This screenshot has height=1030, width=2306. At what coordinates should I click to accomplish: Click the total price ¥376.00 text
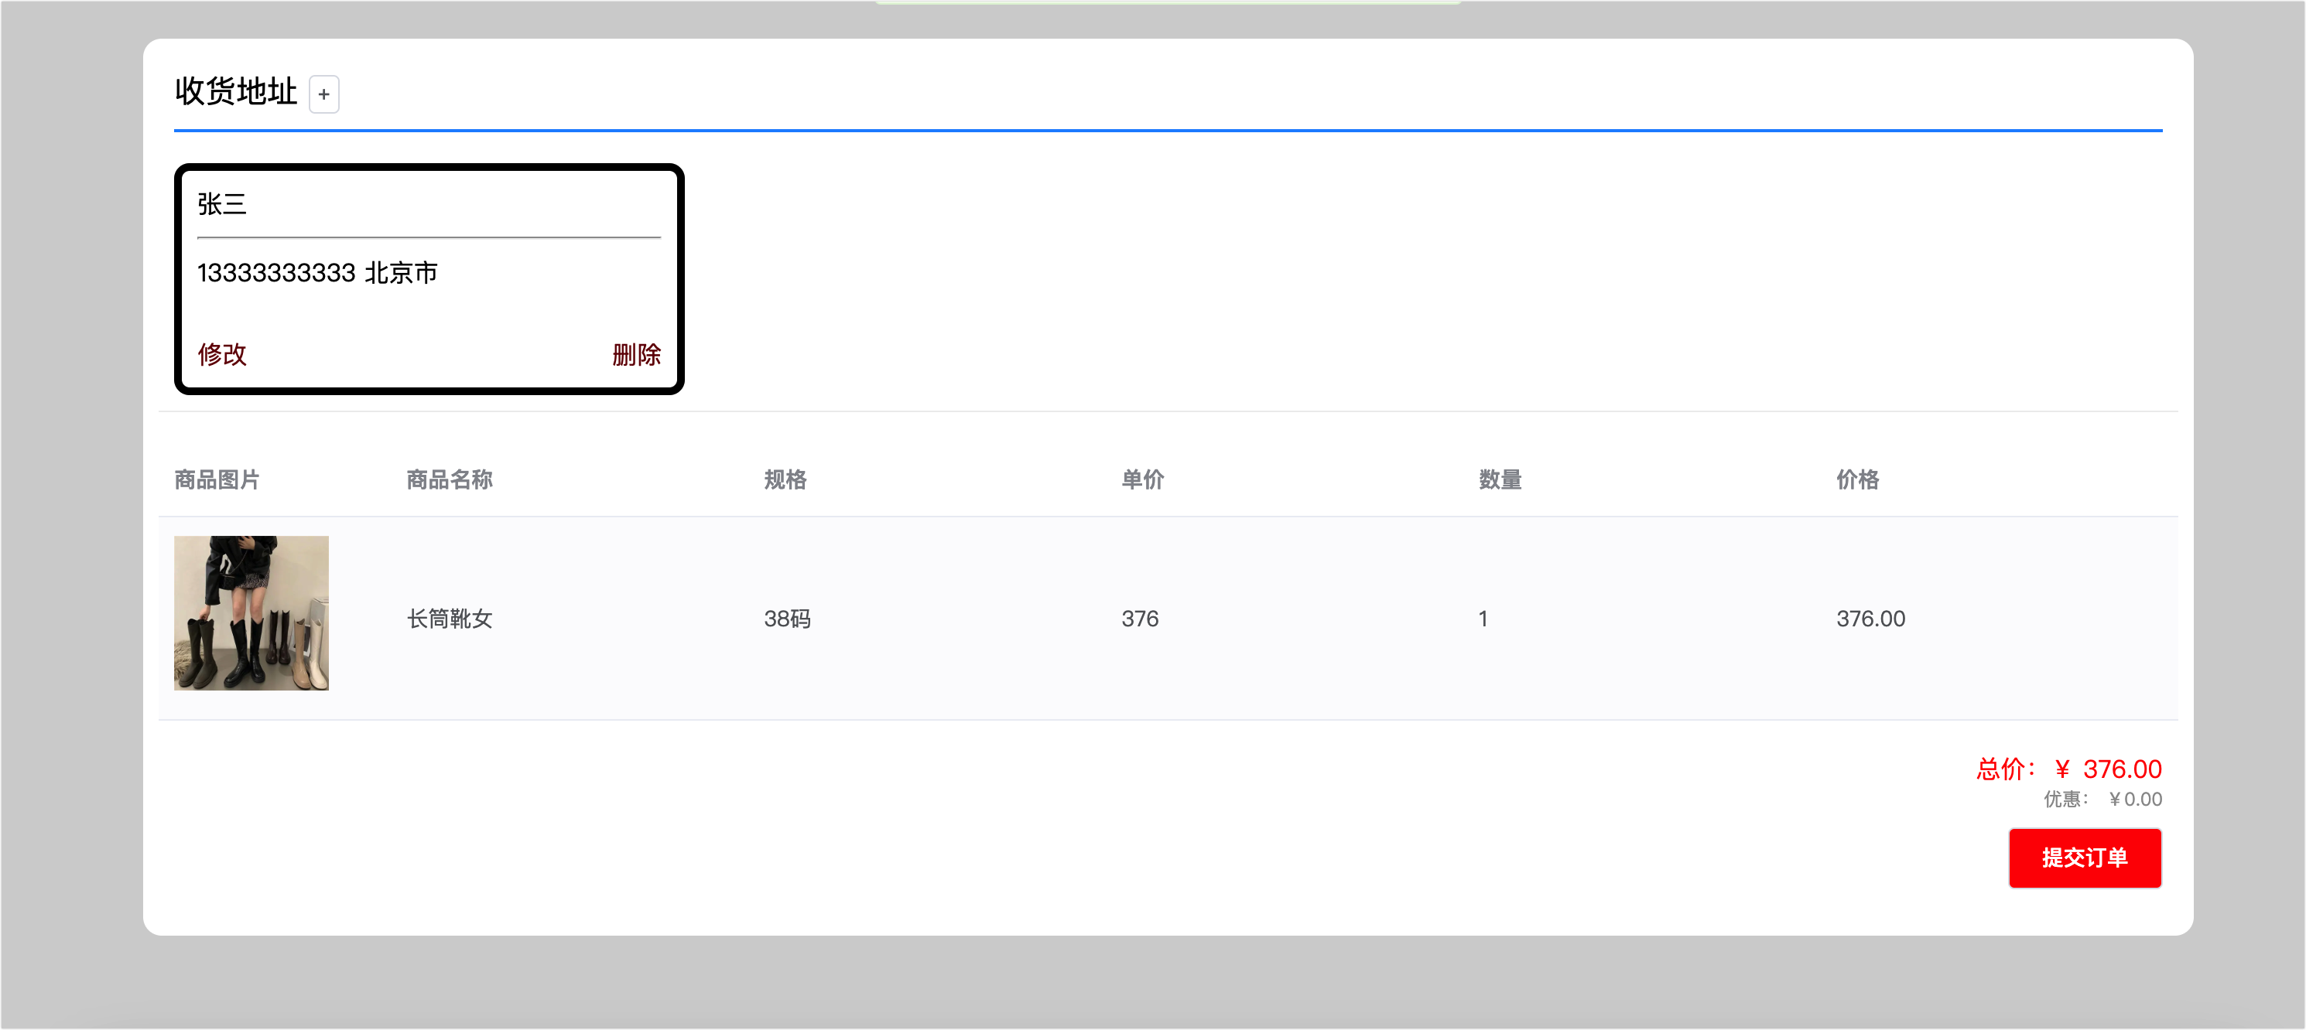(x=2068, y=769)
